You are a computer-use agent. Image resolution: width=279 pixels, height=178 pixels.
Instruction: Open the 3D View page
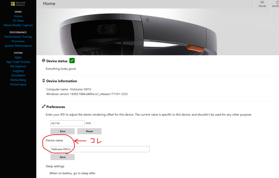18,21
